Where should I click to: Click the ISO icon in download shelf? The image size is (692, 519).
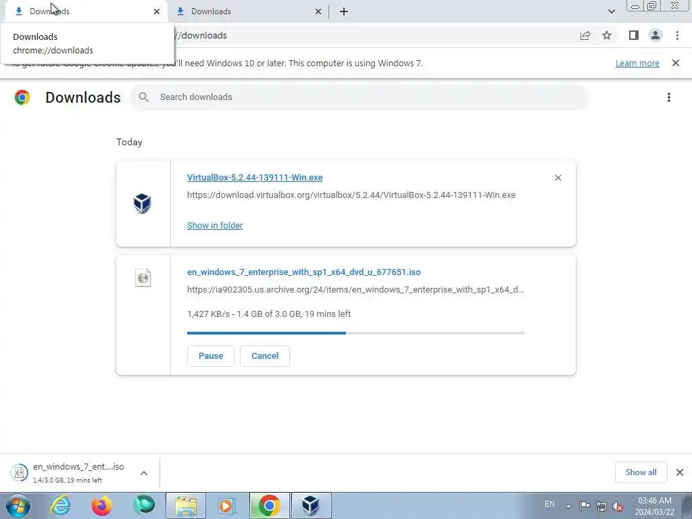19,472
